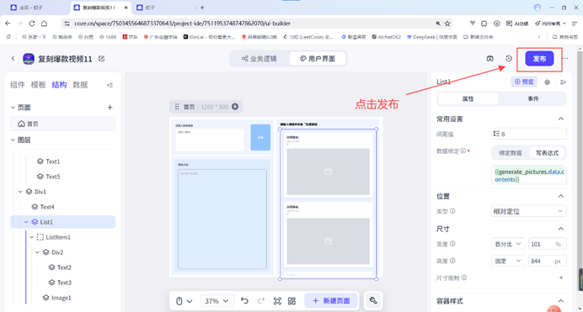
Task: Open the 相对定位 type dropdown
Action: (x=528, y=211)
